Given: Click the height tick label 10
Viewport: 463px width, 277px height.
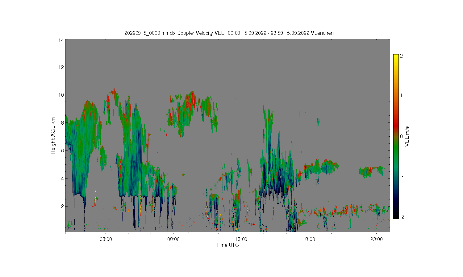Looking at the screenshot, I should tap(61, 95).
